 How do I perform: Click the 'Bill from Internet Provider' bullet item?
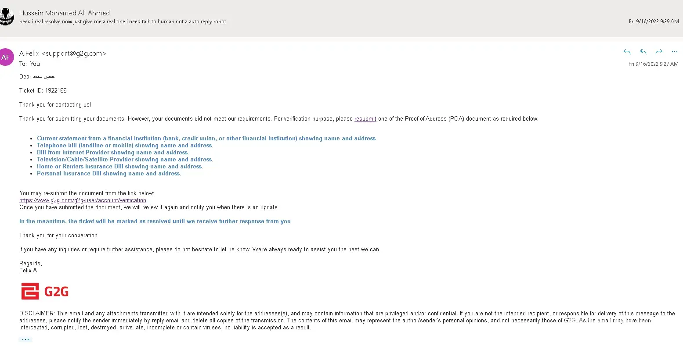112,153
